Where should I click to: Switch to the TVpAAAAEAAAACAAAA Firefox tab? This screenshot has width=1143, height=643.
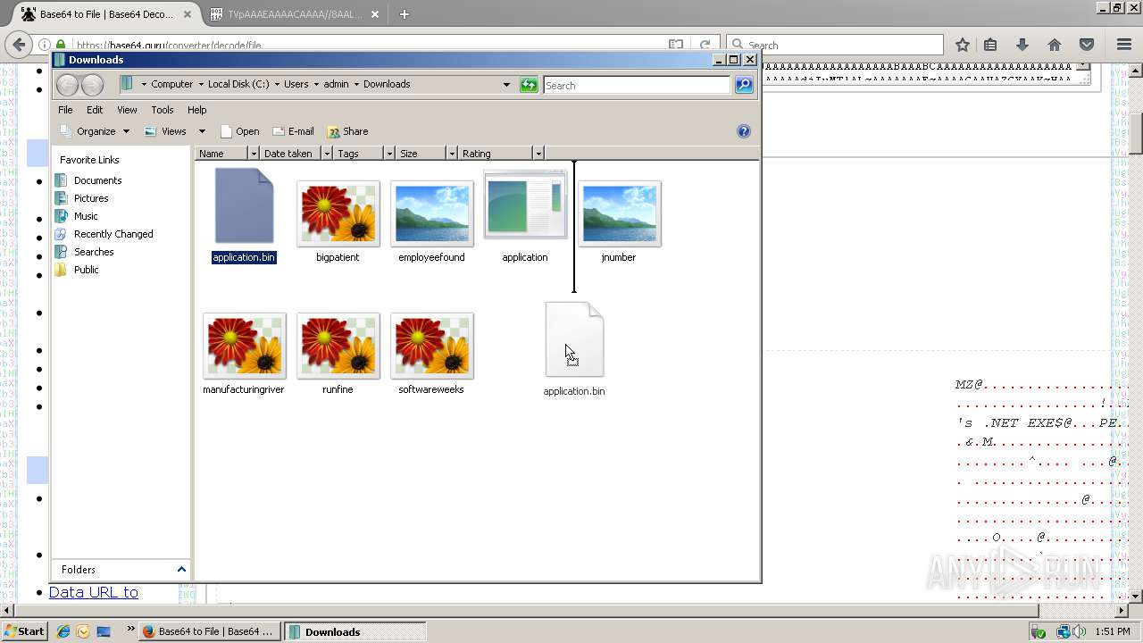tap(295, 14)
